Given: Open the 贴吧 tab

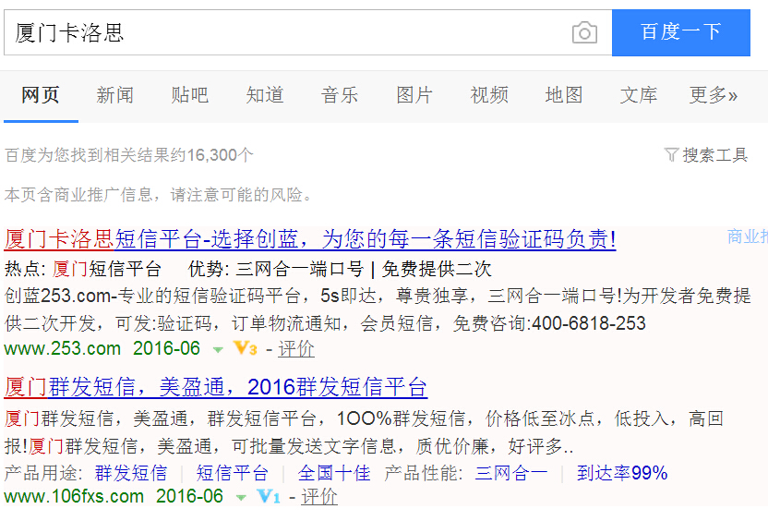Looking at the screenshot, I should [189, 95].
